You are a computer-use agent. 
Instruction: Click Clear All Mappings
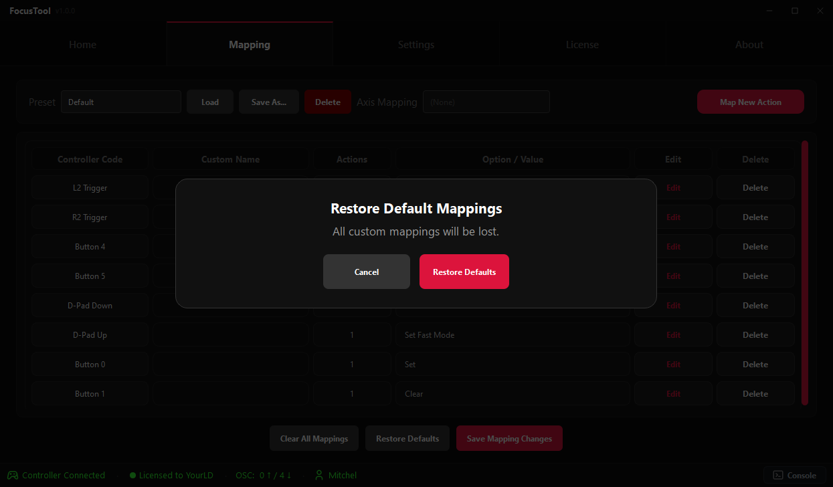pos(314,438)
